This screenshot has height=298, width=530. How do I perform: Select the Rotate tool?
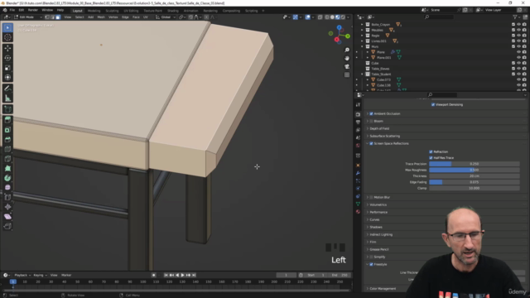7,58
